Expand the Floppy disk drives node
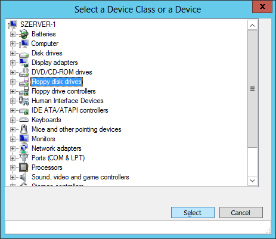 pos(13,82)
